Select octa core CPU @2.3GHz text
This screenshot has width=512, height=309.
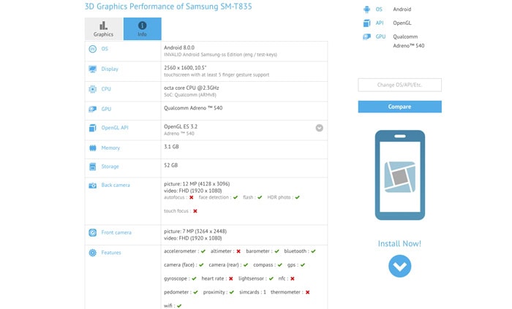click(192, 88)
